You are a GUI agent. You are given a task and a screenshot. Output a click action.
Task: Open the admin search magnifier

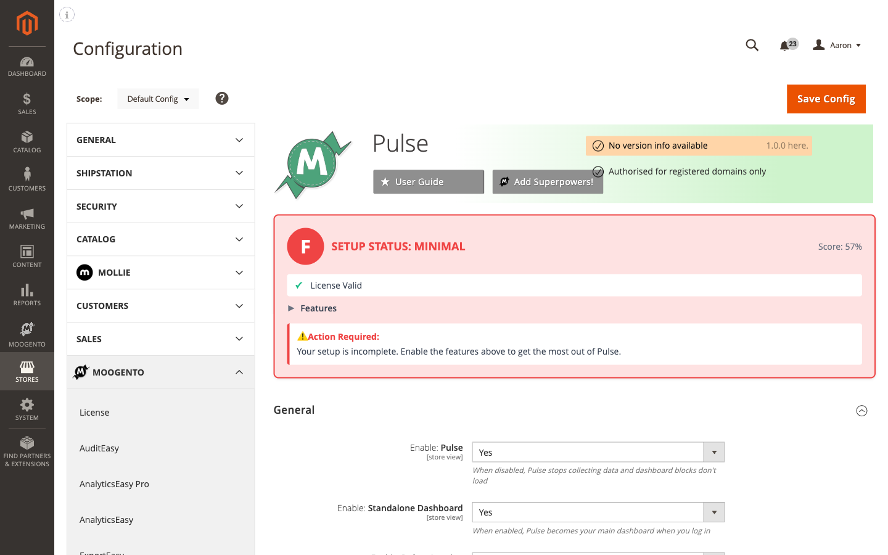point(752,45)
